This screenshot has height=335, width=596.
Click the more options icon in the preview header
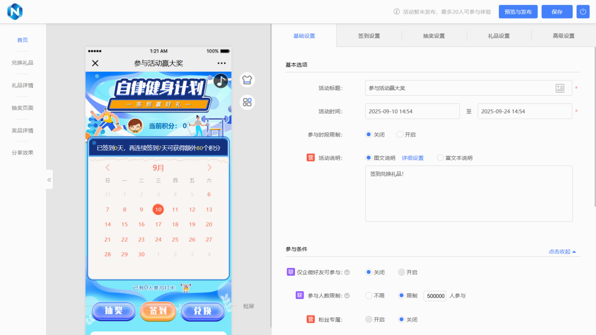coord(221,63)
